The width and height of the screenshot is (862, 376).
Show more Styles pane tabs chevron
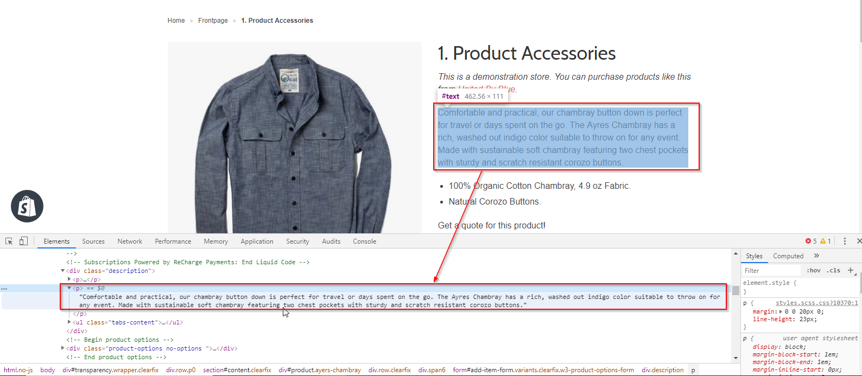(x=816, y=256)
